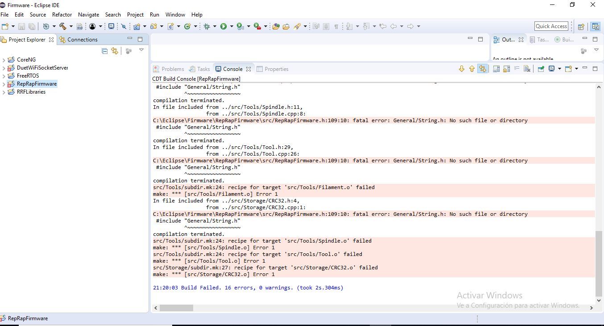This screenshot has height=326, width=604.
Task: Click the Quick Access field
Action: coord(551,26)
